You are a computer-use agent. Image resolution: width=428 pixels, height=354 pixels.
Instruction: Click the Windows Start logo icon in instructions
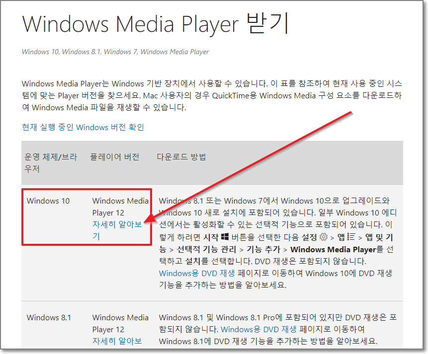point(225,237)
